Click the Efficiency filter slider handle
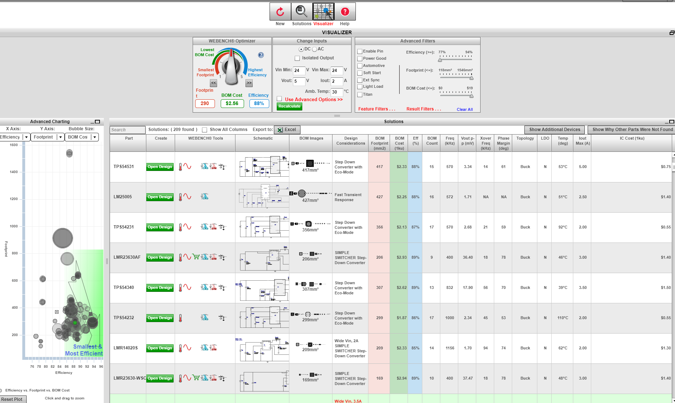675x403 pixels. pyautogui.click(x=440, y=60)
